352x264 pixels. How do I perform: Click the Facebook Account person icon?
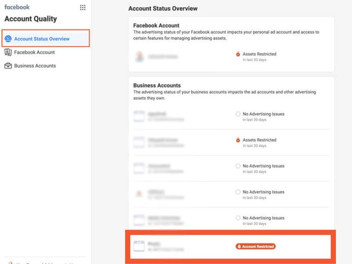click(x=8, y=52)
